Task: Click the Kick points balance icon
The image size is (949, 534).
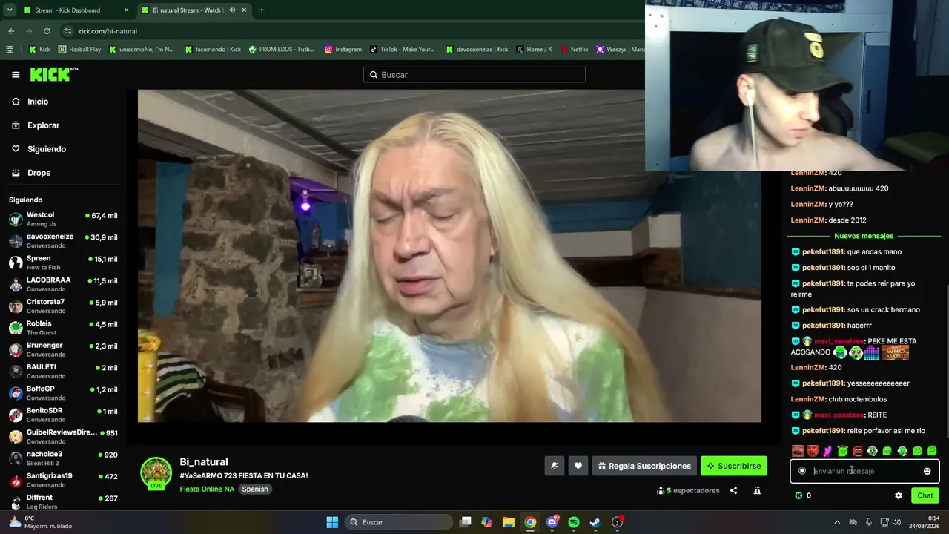Action: click(x=798, y=495)
